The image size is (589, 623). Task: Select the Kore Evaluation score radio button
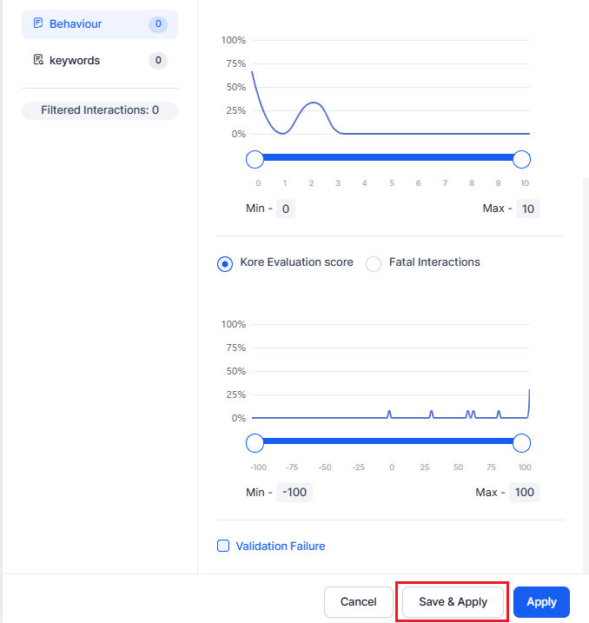[x=225, y=263]
